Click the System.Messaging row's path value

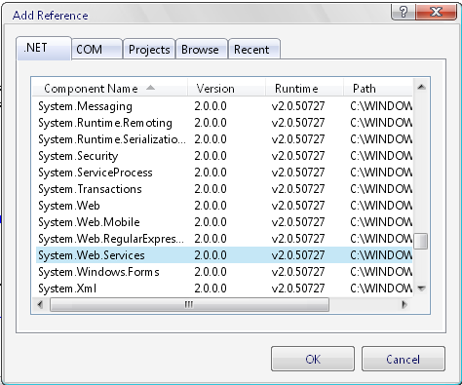coord(381,106)
